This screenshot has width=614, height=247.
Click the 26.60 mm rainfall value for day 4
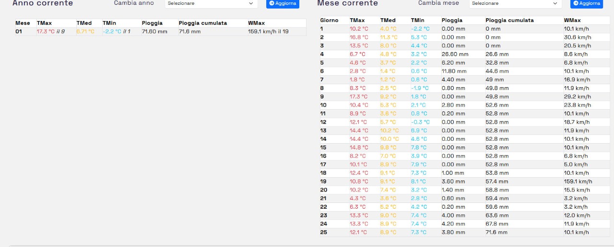pos(455,54)
